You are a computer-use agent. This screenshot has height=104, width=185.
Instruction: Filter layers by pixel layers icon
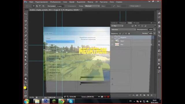pyautogui.click(x=132, y=26)
